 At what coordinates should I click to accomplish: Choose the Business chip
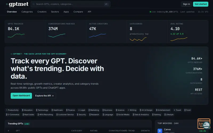pos(107,110)
